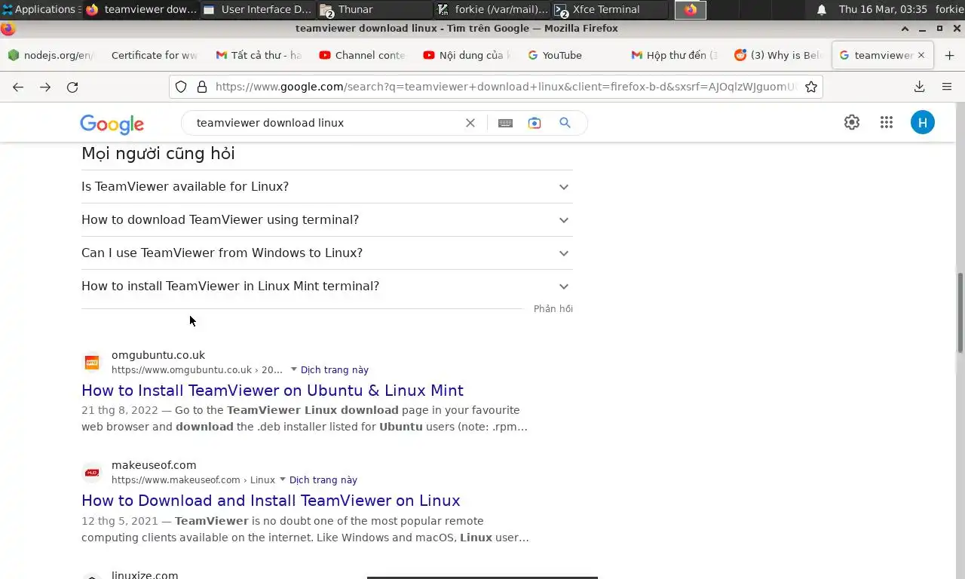Show site security padlock info
The width and height of the screenshot is (965, 579).
coord(201,87)
